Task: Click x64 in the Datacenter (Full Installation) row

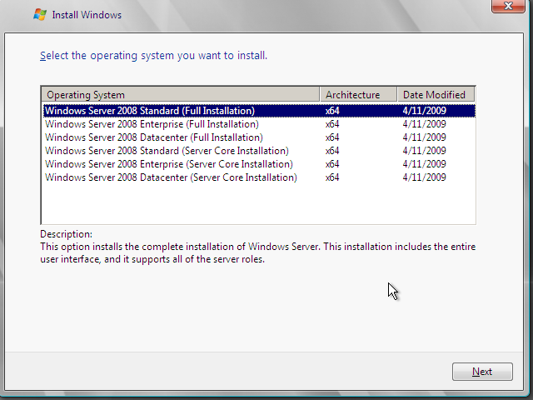Action: tap(332, 137)
